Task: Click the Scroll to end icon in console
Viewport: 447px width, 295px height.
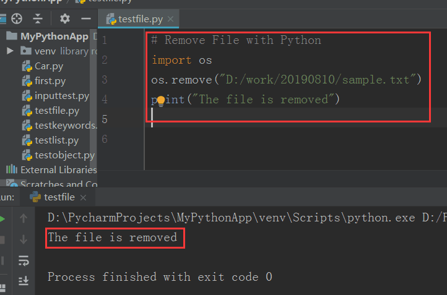Action: [24, 281]
